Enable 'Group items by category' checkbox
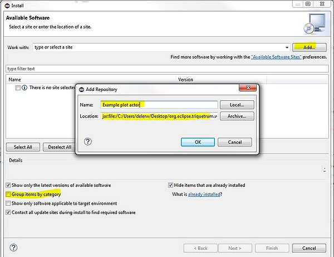 (8, 194)
